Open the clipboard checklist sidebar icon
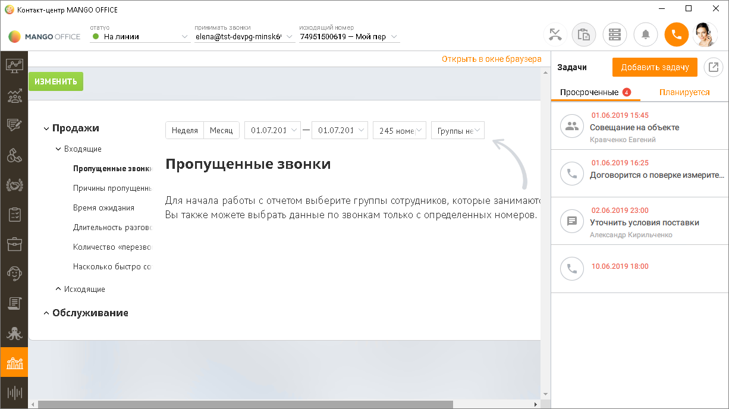 pyautogui.click(x=14, y=215)
